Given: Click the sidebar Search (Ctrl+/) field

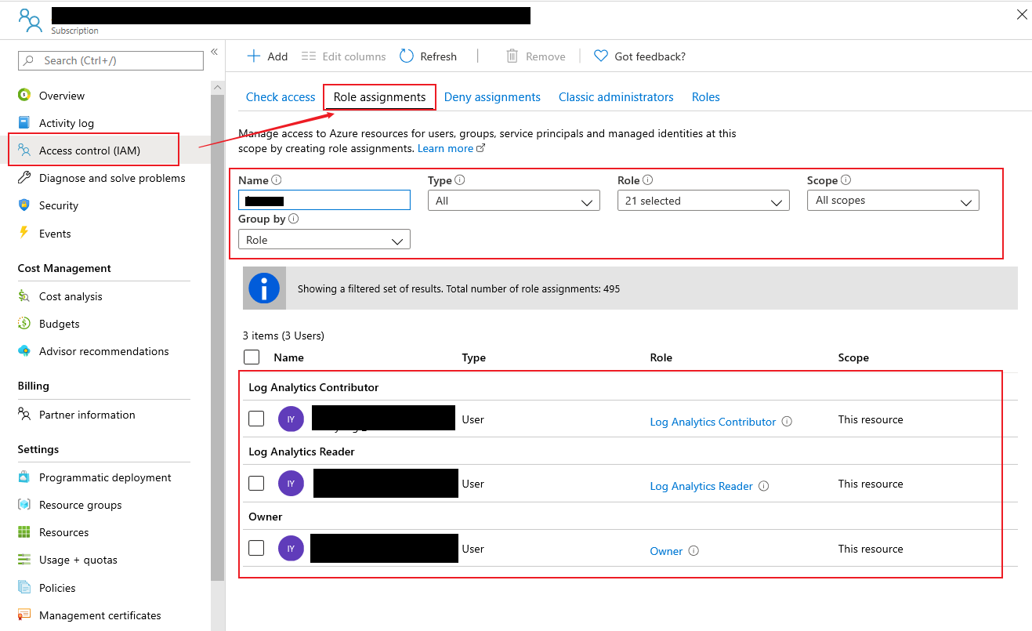Looking at the screenshot, I should coord(110,60).
